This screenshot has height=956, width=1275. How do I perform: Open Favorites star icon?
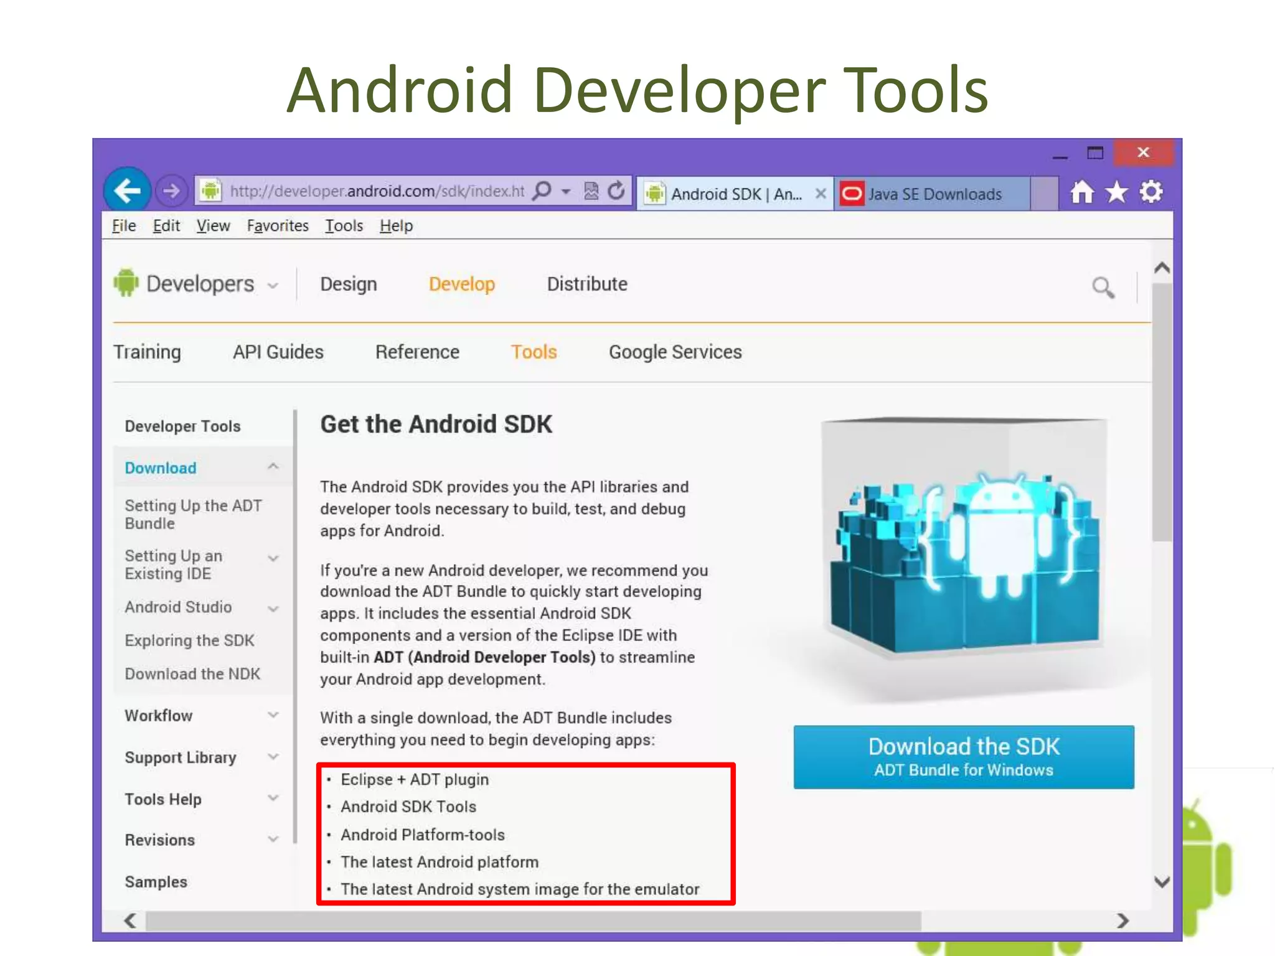1117,192
